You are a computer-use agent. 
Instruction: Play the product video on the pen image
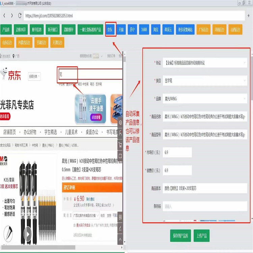[x=27, y=233]
